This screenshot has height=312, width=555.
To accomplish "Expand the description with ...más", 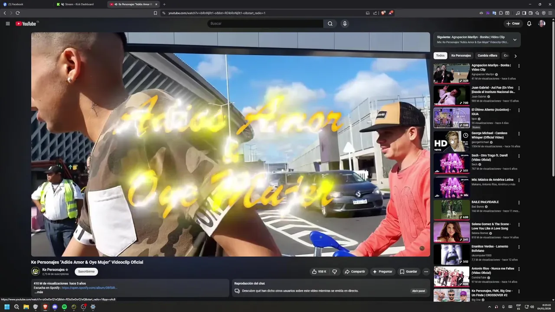I will [39, 292].
